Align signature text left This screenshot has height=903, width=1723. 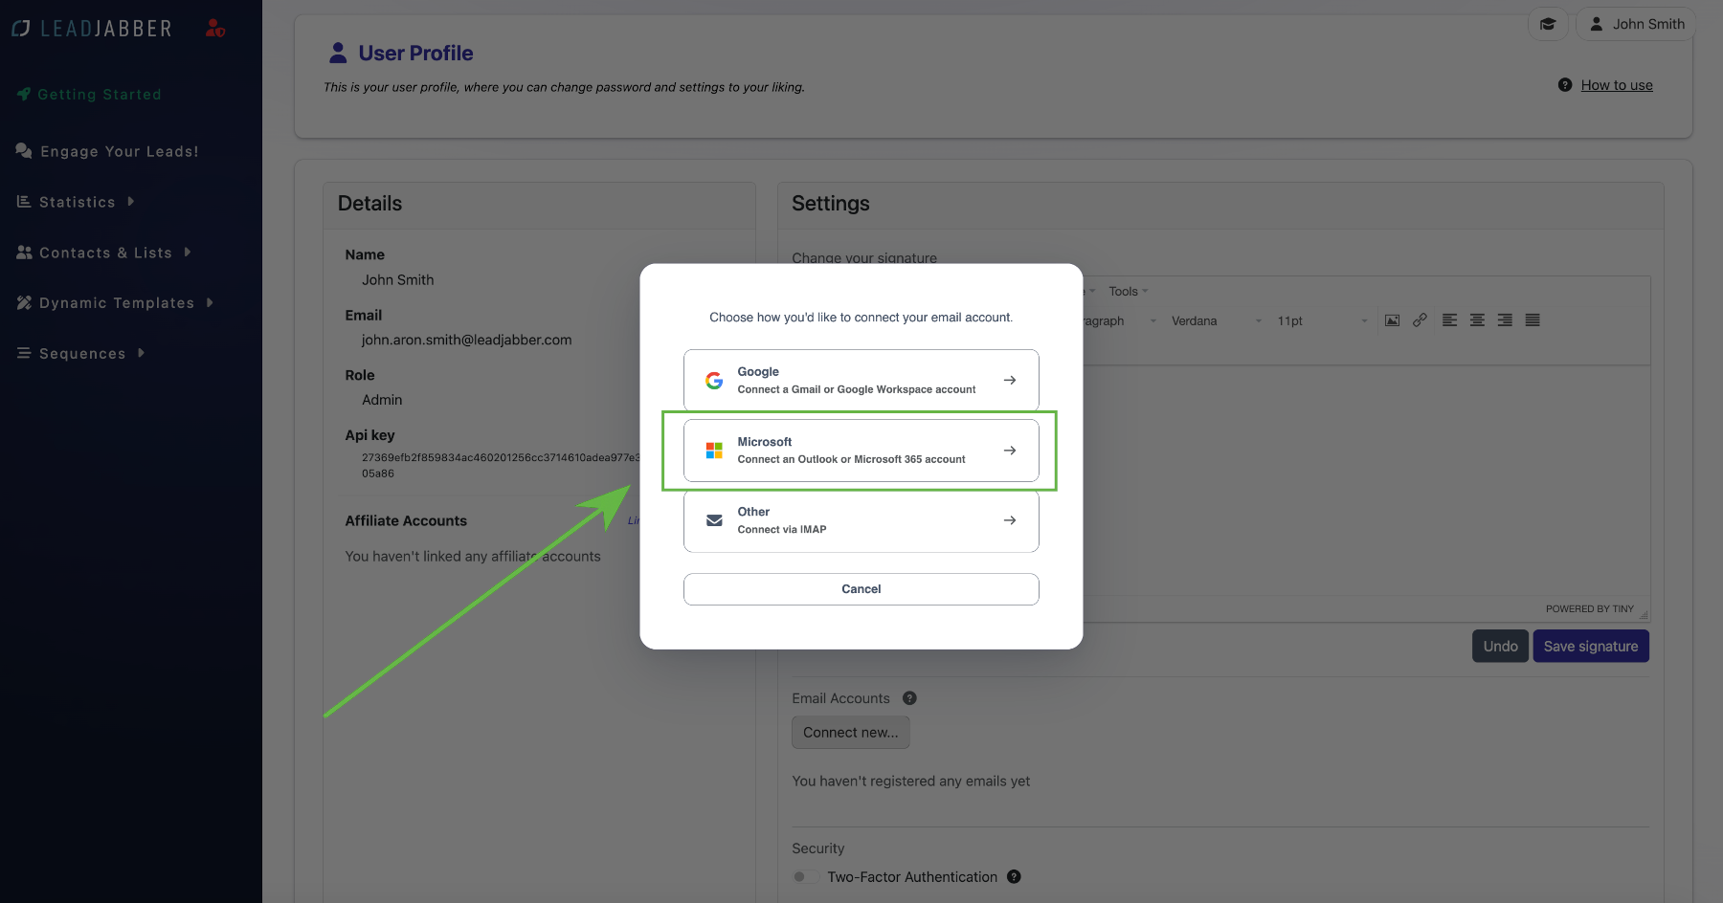(1450, 320)
